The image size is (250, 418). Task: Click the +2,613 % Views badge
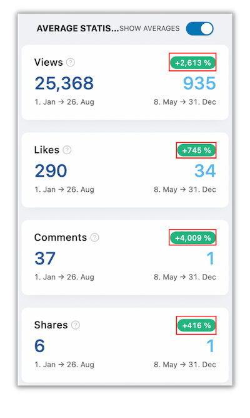193,63
